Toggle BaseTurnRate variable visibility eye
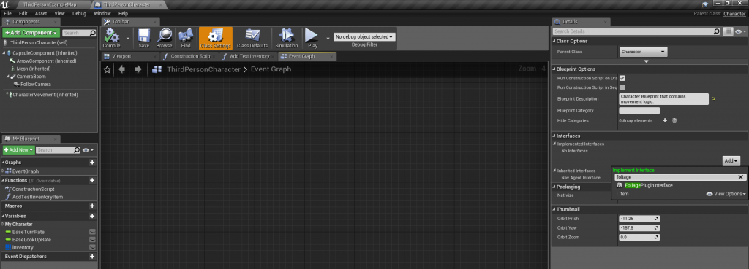Viewport: 749px width, 269px height. (x=92, y=232)
